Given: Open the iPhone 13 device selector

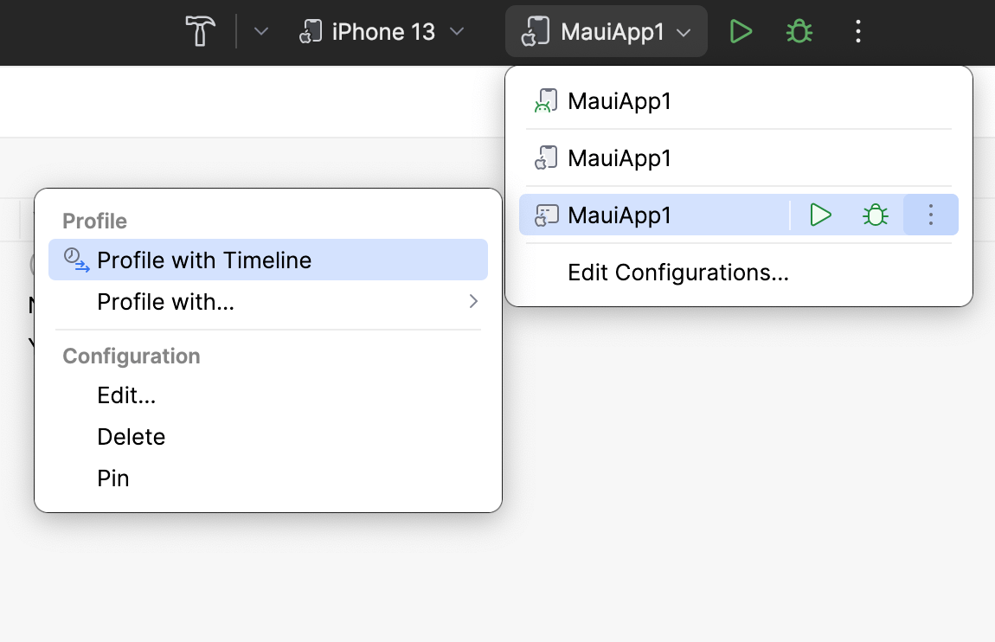Looking at the screenshot, I should coord(382,33).
